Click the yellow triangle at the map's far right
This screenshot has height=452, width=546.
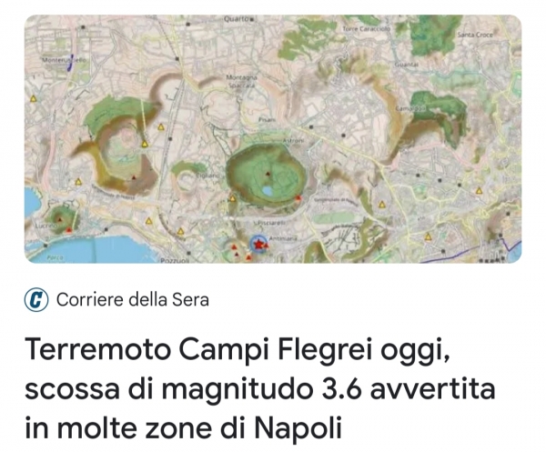pyautogui.click(x=480, y=191)
